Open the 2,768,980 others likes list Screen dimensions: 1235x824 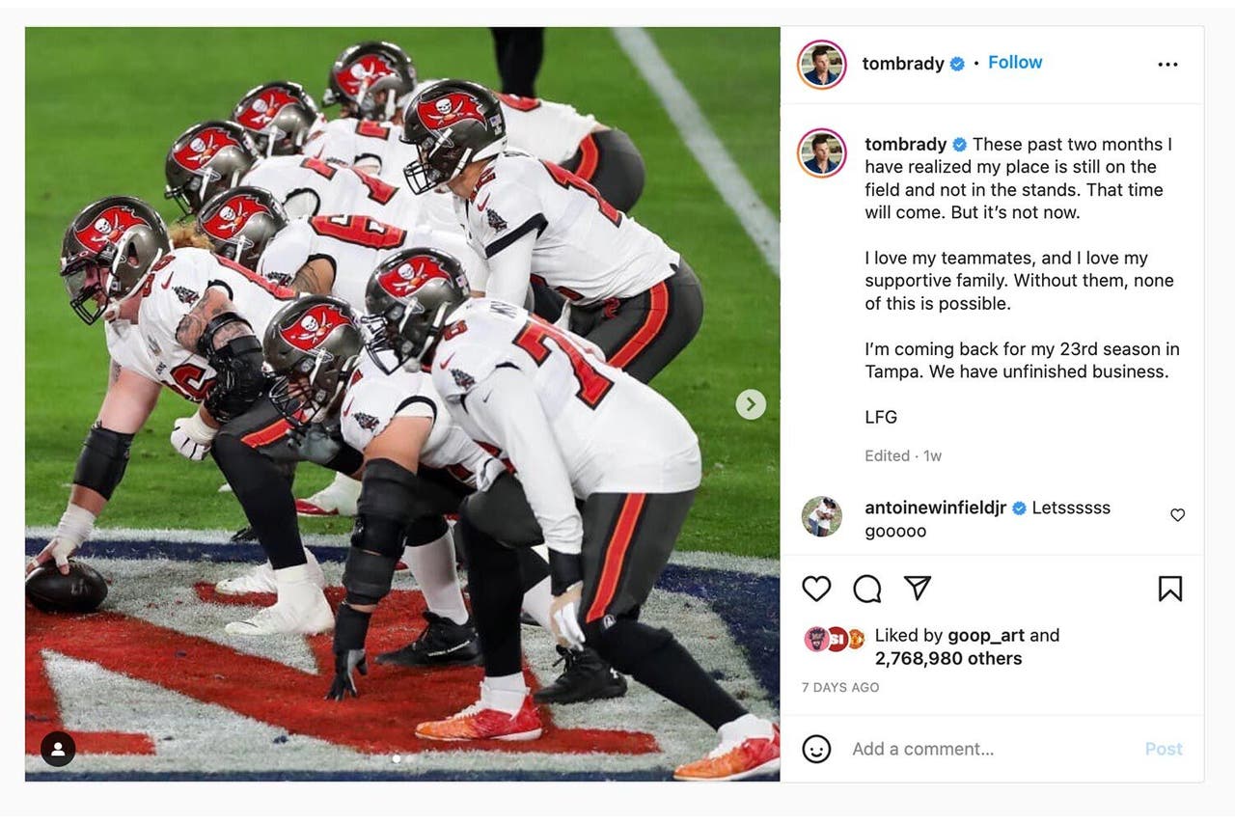948,658
